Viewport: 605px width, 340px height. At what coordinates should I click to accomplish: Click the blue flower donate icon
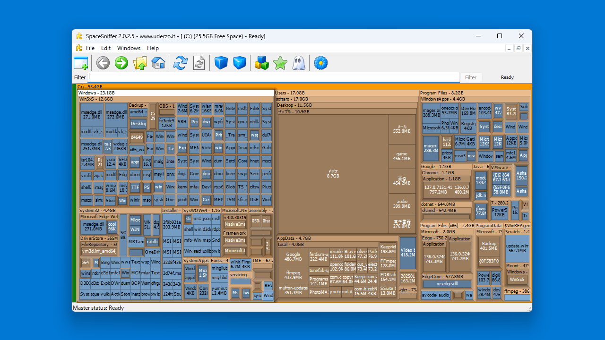(321, 63)
